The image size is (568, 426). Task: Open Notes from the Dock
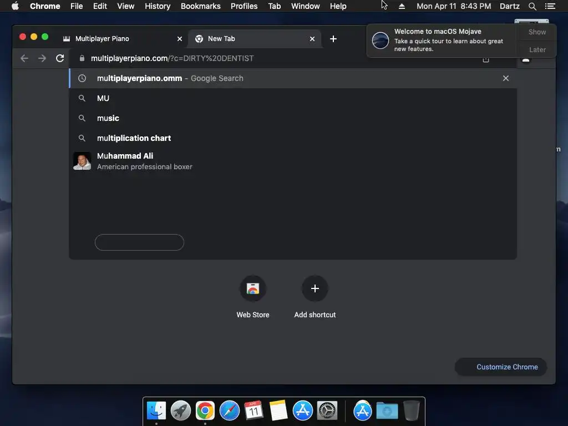click(278, 411)
